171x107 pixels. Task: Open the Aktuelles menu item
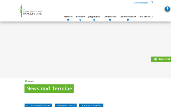[68, 17]
